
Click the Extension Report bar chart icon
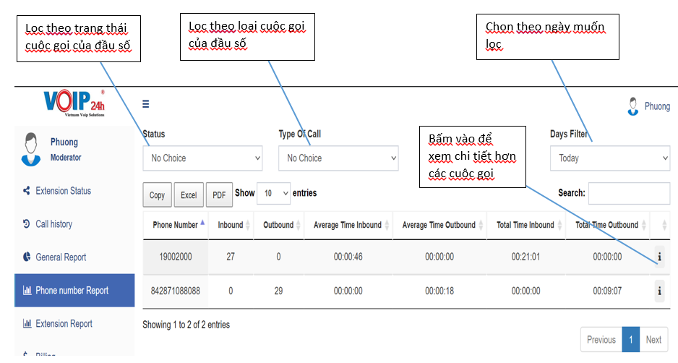coord(27,323)
